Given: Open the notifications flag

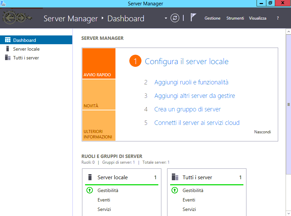Looking at the screenshot, I should tap(193, 18).
